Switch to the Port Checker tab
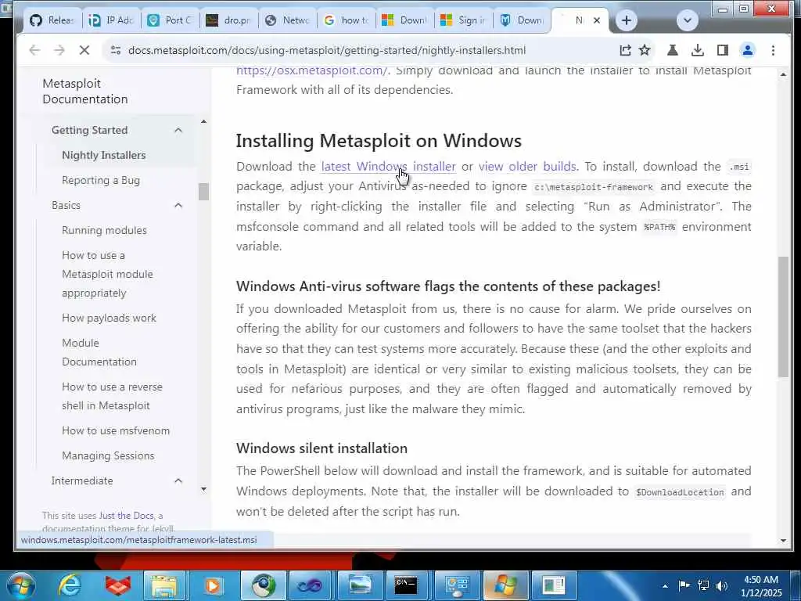Image resolution: width=801 pixels, height=601 pixels. coord(170,20)
